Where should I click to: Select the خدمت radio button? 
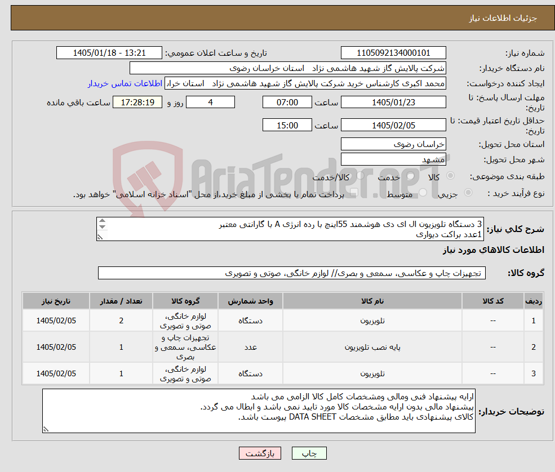[x=411, y=176]
